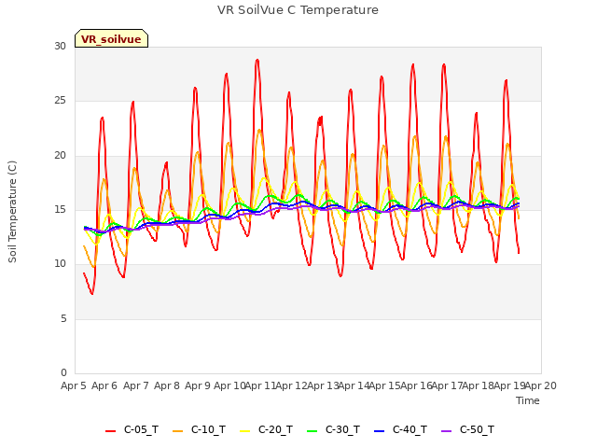Select the chart title VR SoilVue C Temperature
This screenshot has width=597, height=448.
click(x=298, y=10)
